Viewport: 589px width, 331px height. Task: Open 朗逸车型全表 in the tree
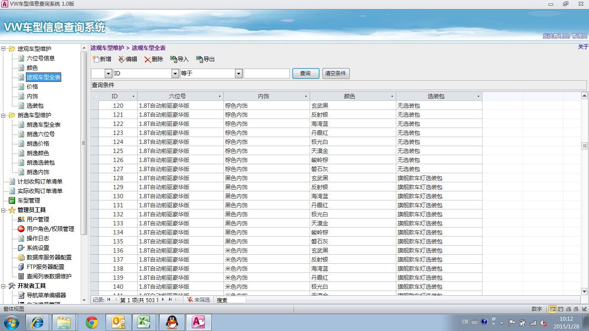[44, 125]
